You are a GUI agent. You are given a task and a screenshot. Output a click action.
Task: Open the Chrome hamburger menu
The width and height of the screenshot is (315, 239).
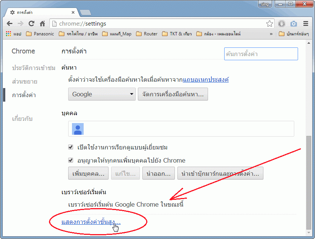pos(306,24)
